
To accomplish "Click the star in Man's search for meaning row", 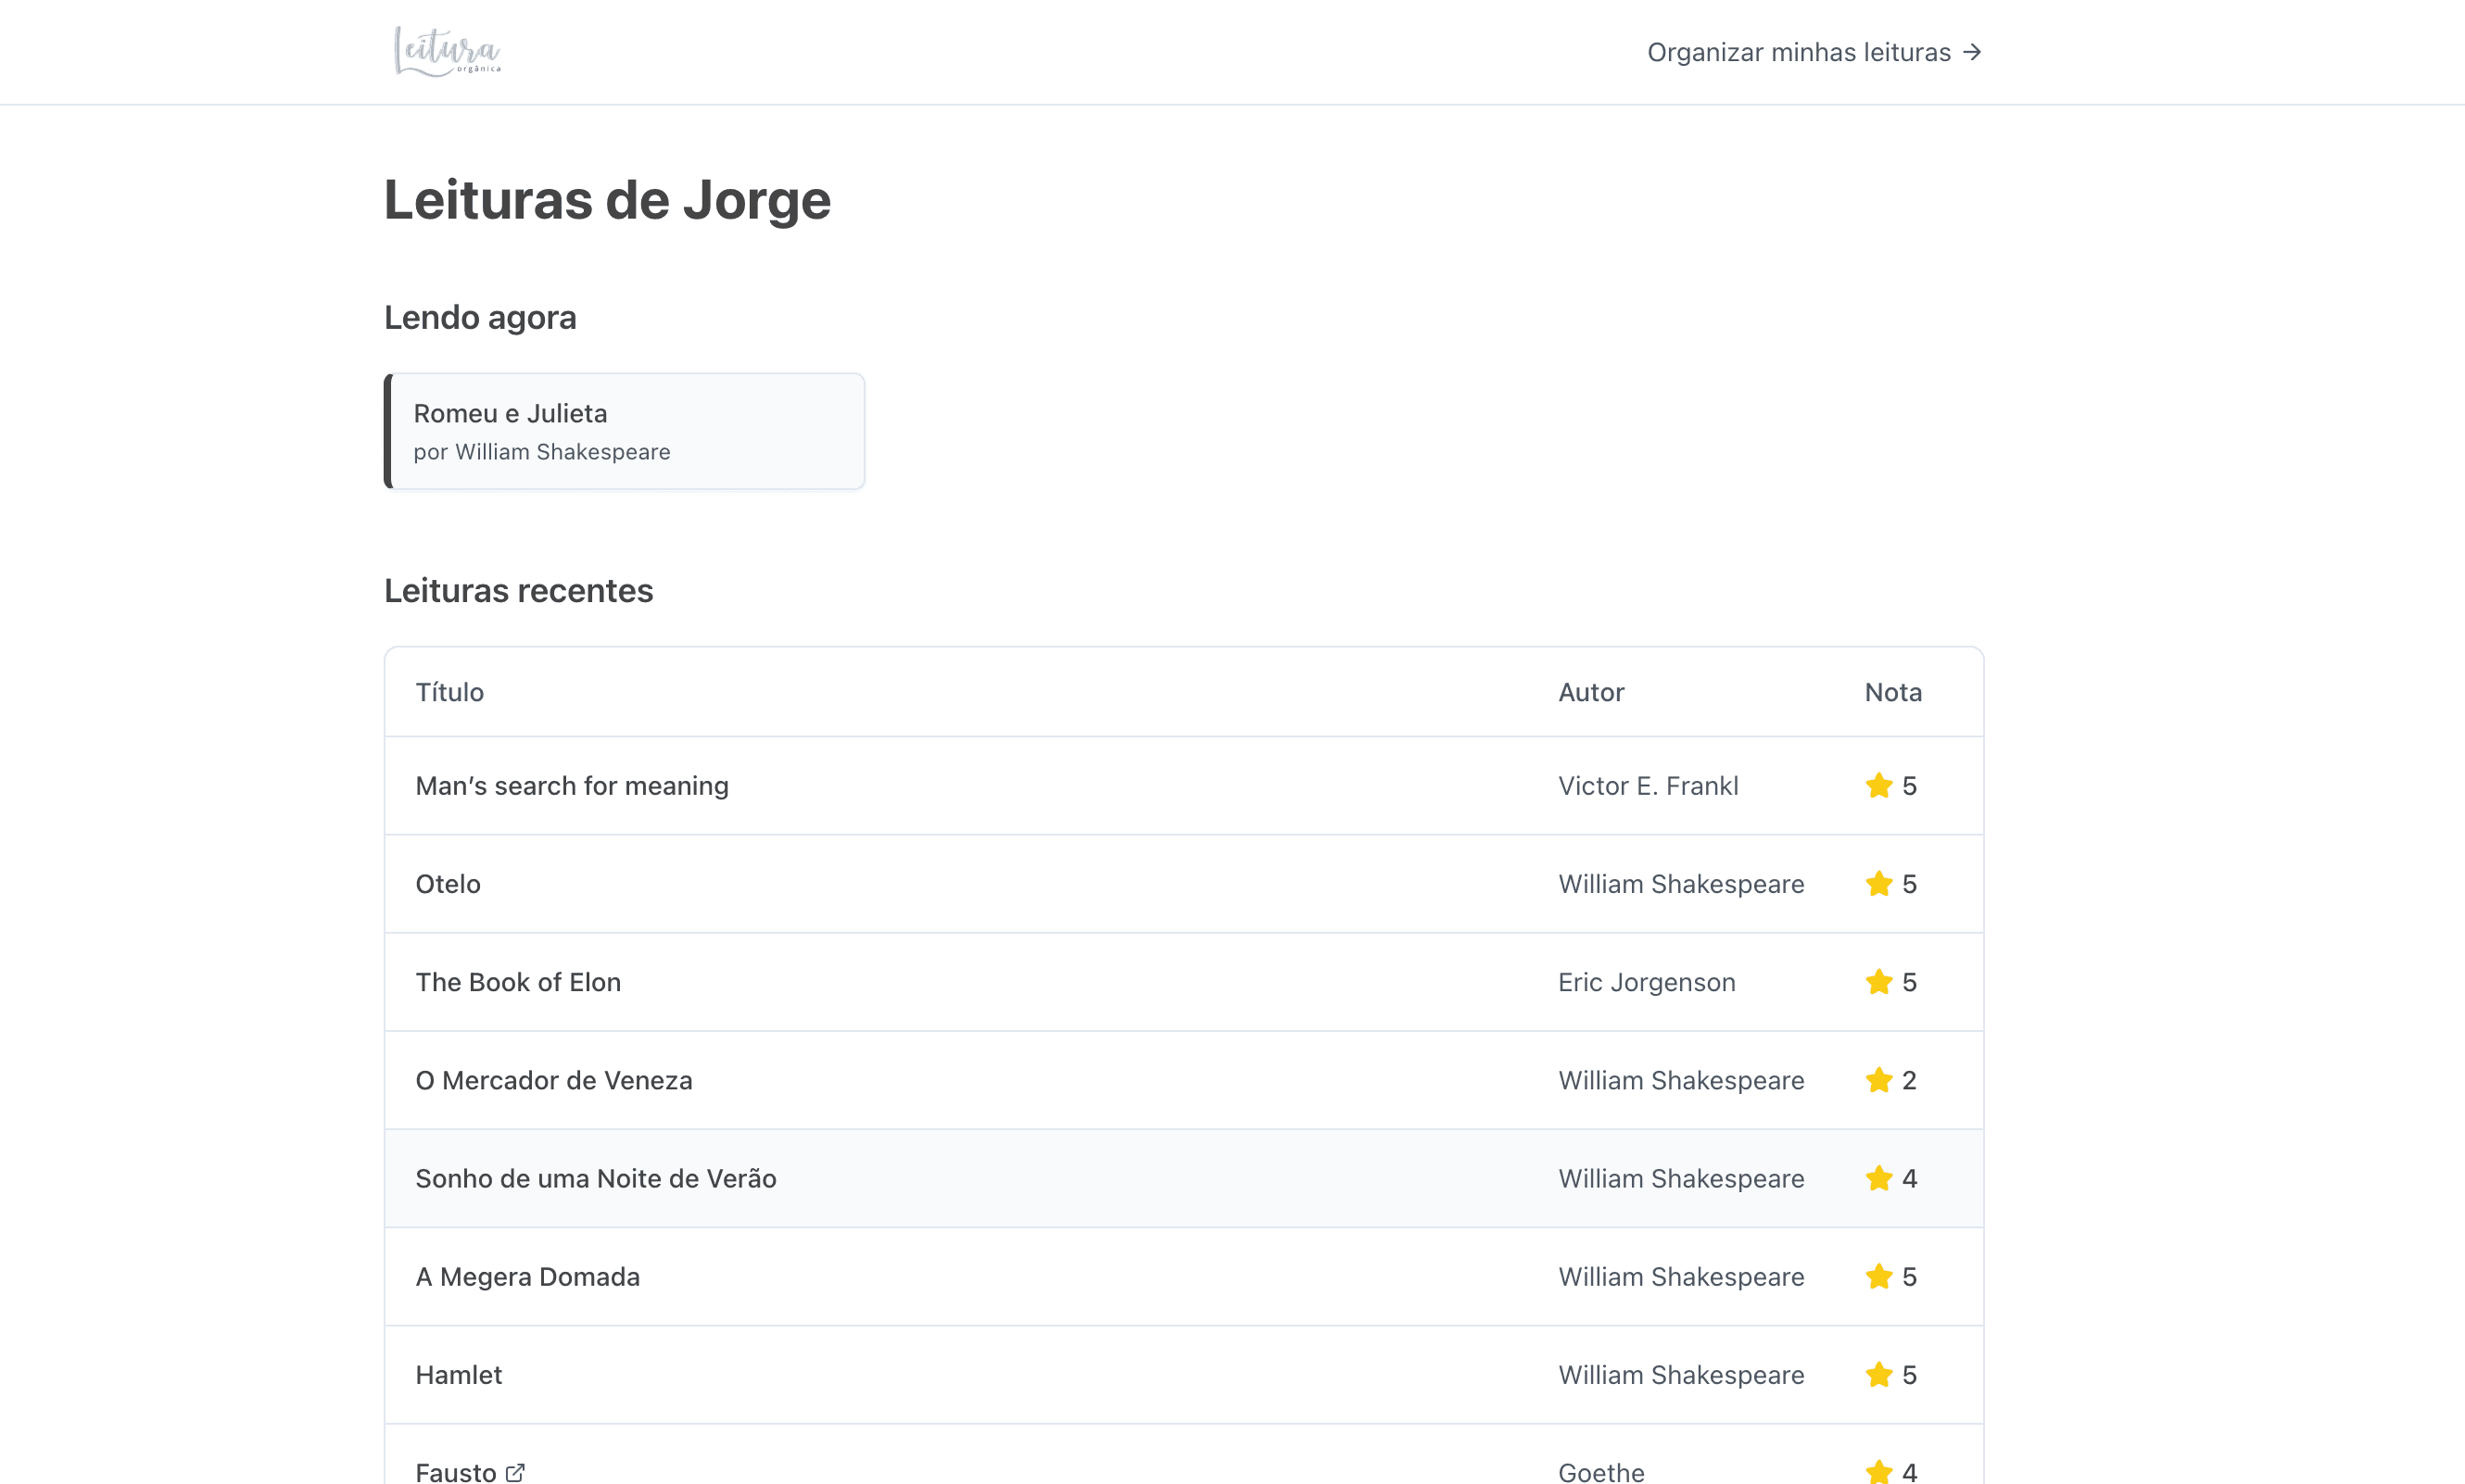I will pyautogui.click(x=1878, y=786).
